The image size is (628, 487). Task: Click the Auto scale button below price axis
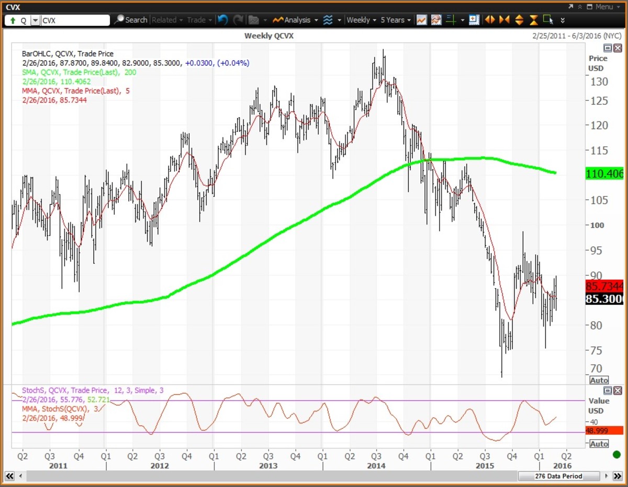coord(599,380)
